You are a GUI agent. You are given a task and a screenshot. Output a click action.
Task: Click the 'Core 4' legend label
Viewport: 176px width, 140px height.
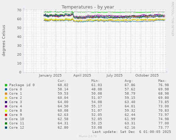16,106
